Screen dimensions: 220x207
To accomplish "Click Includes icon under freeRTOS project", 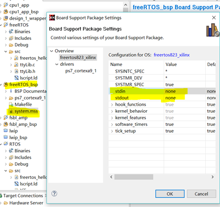I will tap(11, 38).
